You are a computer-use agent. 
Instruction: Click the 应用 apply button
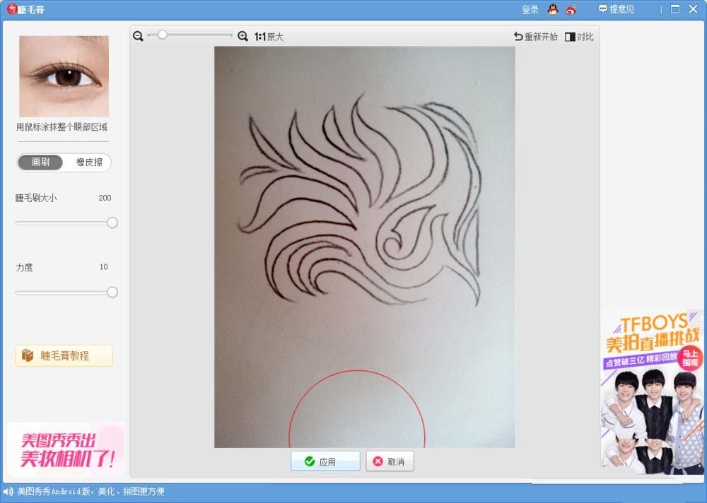point(325,460)
